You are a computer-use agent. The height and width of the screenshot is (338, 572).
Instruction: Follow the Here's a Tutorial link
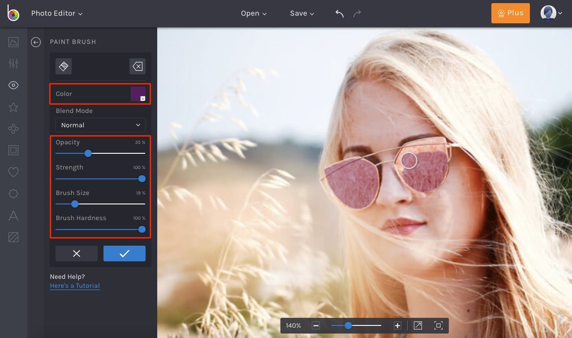coord(74,286)
